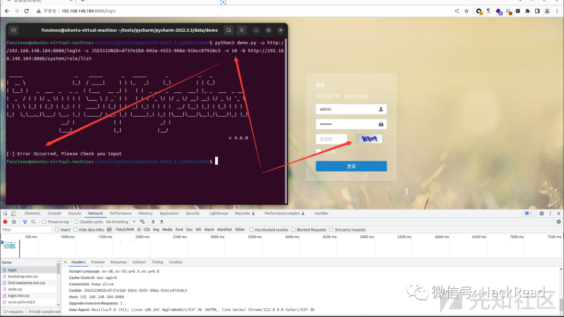Open side panel browser icon
Image resolution: width=564 pixels, height=317 pixels.
pos(537,11)
